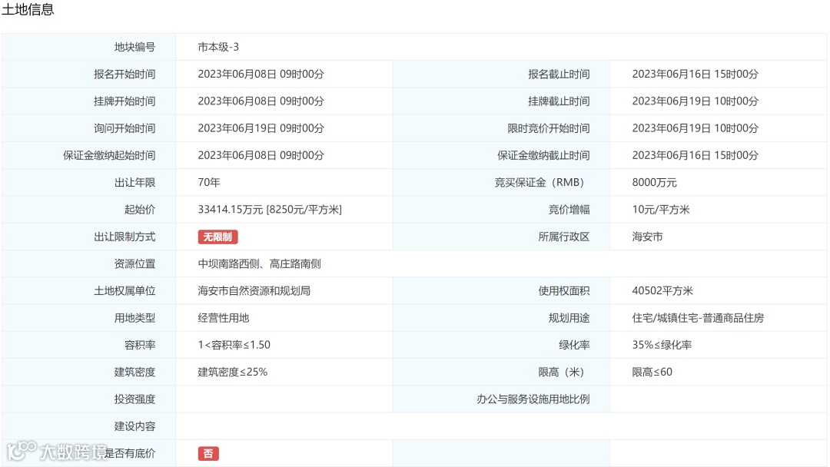
Task: Click the red 否 badge
Action: (208, 453)
